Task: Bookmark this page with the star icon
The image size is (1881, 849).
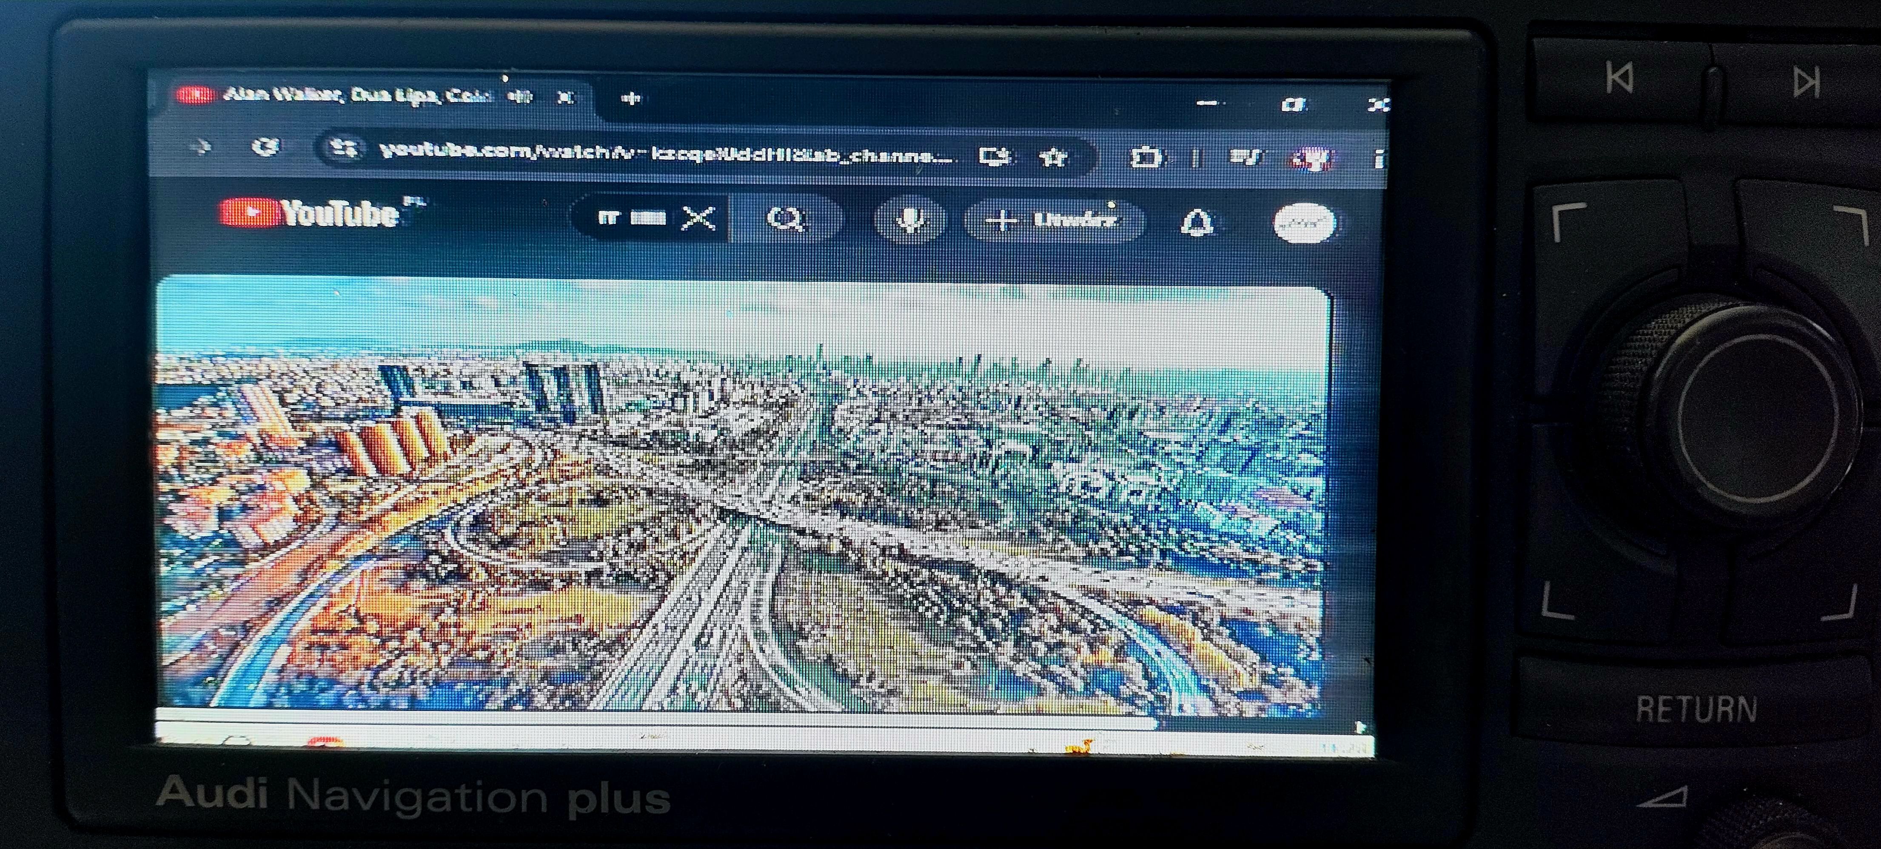Action: point(1053,157)
